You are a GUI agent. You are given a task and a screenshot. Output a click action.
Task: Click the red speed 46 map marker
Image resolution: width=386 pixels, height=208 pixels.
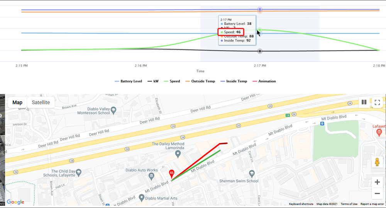tap(171, 174)
